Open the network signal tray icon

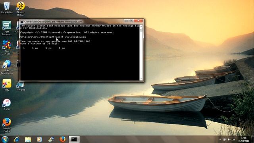(234, 139)
